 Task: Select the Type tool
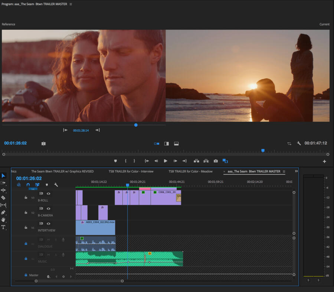coord(3,227)
